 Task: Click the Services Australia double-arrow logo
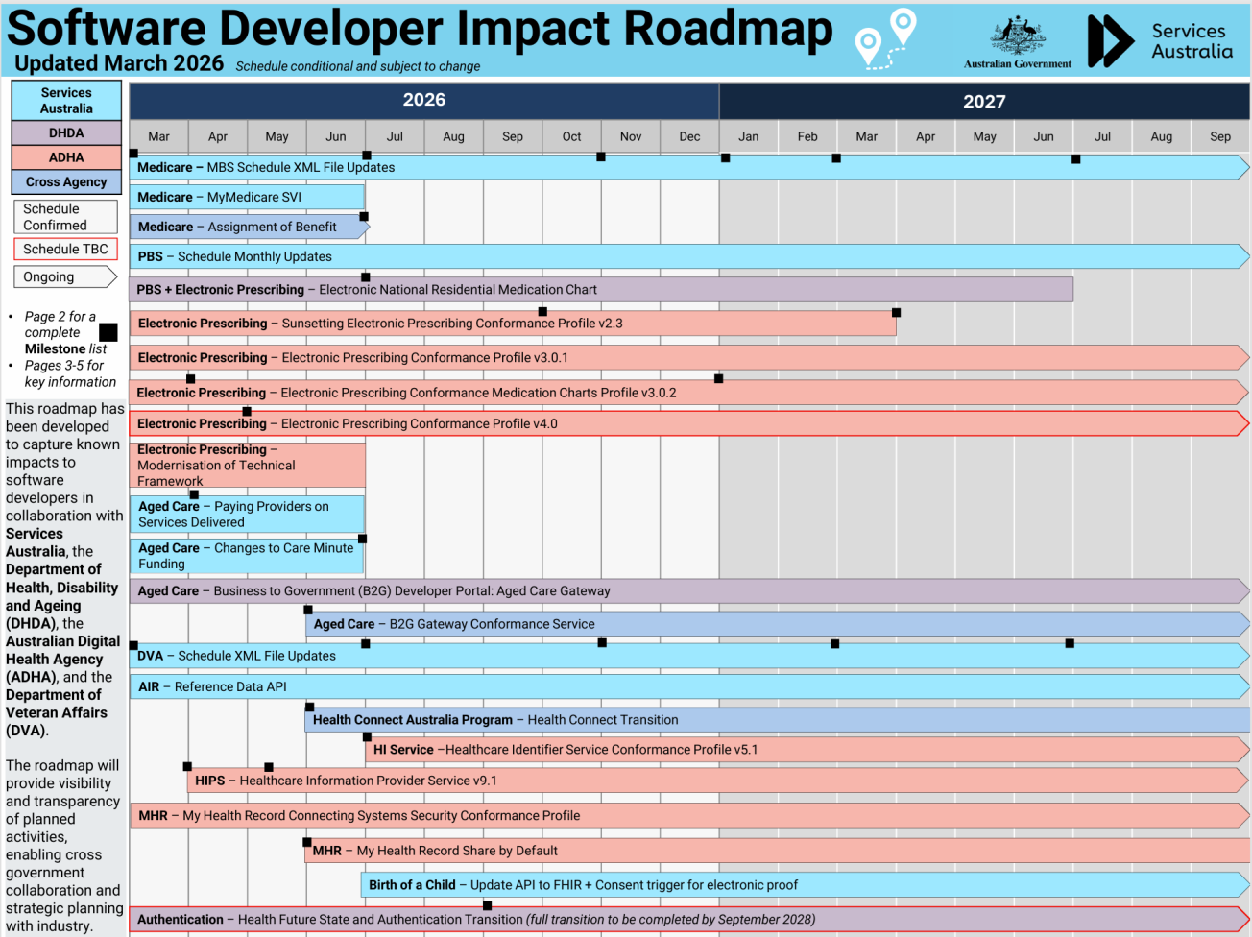coord(1111,41)
